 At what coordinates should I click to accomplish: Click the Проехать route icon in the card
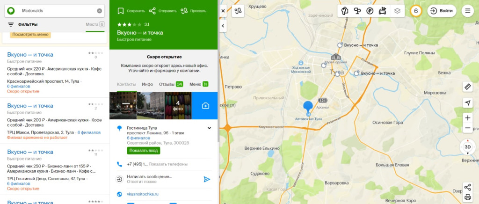click(x=184, y=10)
